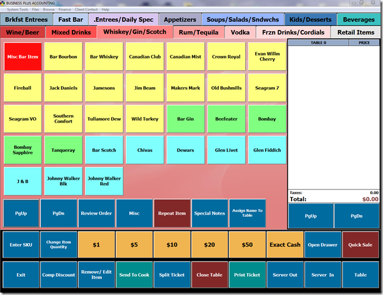Choose J & B scotch
The width and height of the screenshot is (383, 295).
tap(23, 181)
